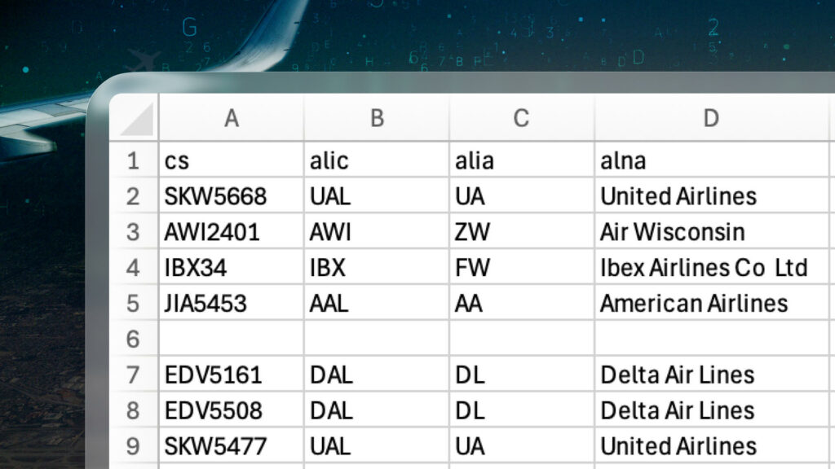Screen dimensions: 835x469
Task: Select column B header
Action: [377, 118]
